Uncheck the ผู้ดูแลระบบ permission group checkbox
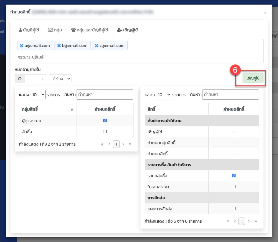The width and height of the screenshot is (278, 242). pos(105,121)
